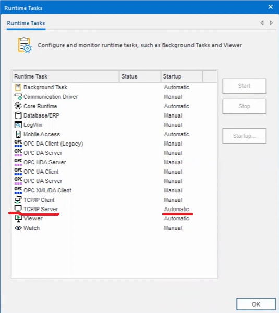
Task: Click the TCP/IP Server monitor icon
Action: (x=18, y=209)
